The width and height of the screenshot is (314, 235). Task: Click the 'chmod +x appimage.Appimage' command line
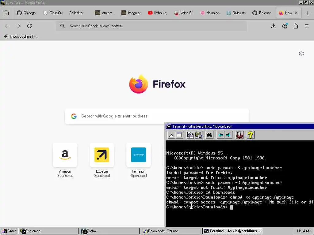[x=230, y=197]
